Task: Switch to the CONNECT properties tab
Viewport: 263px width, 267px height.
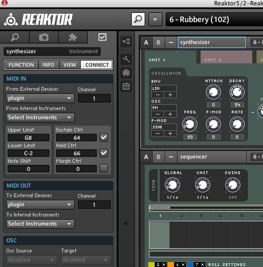Action: point(97,64)
